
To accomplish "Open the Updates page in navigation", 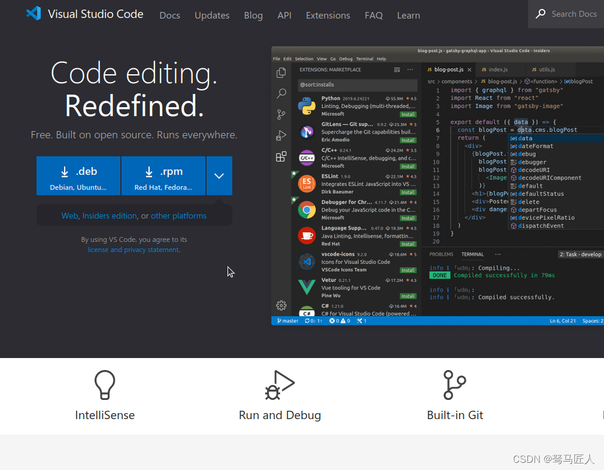I will tap(212, 16).
